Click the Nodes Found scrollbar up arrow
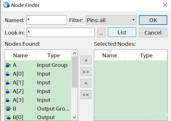171x121 pixels. coord(74,53)
